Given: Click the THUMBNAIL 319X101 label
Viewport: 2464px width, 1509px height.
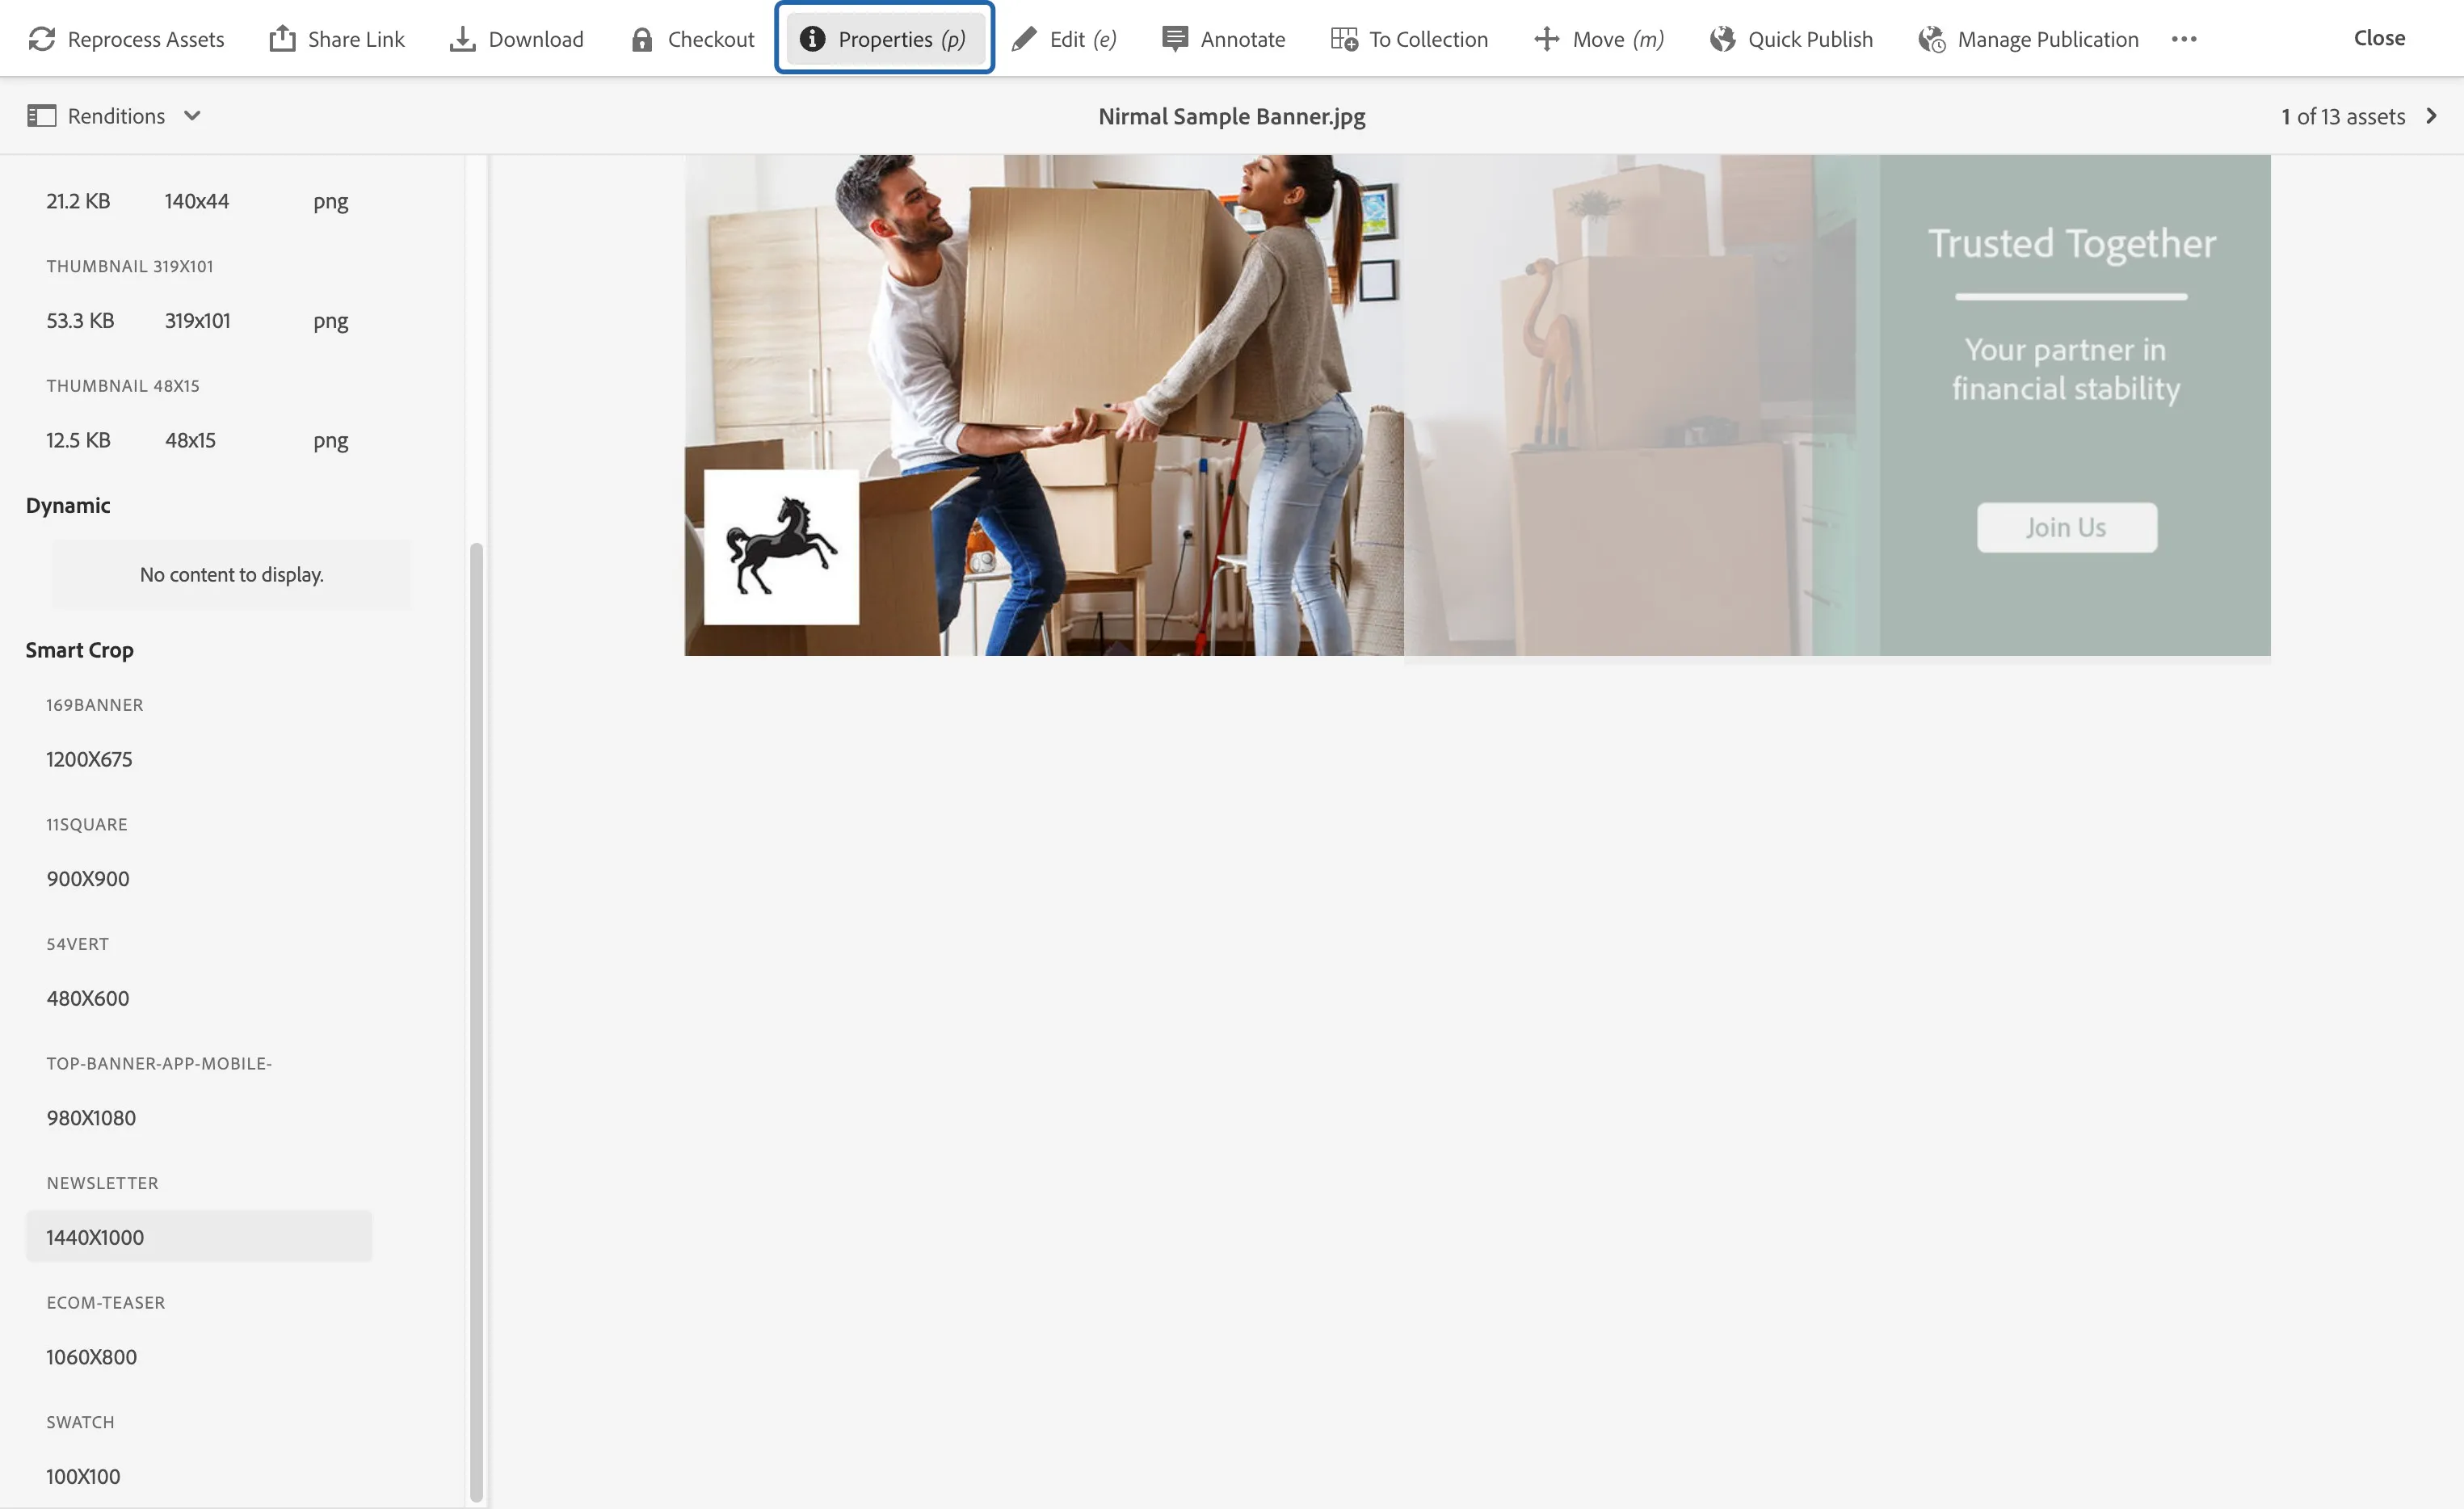Looking at the screenshot, I should 130,266.
